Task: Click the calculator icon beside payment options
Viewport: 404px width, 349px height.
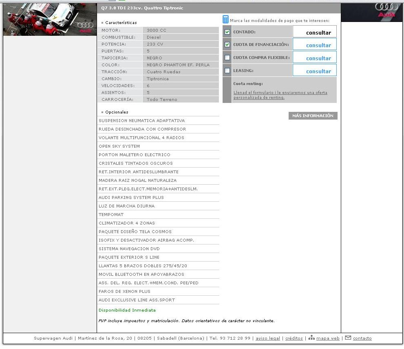Action: [x=225, y=20]
